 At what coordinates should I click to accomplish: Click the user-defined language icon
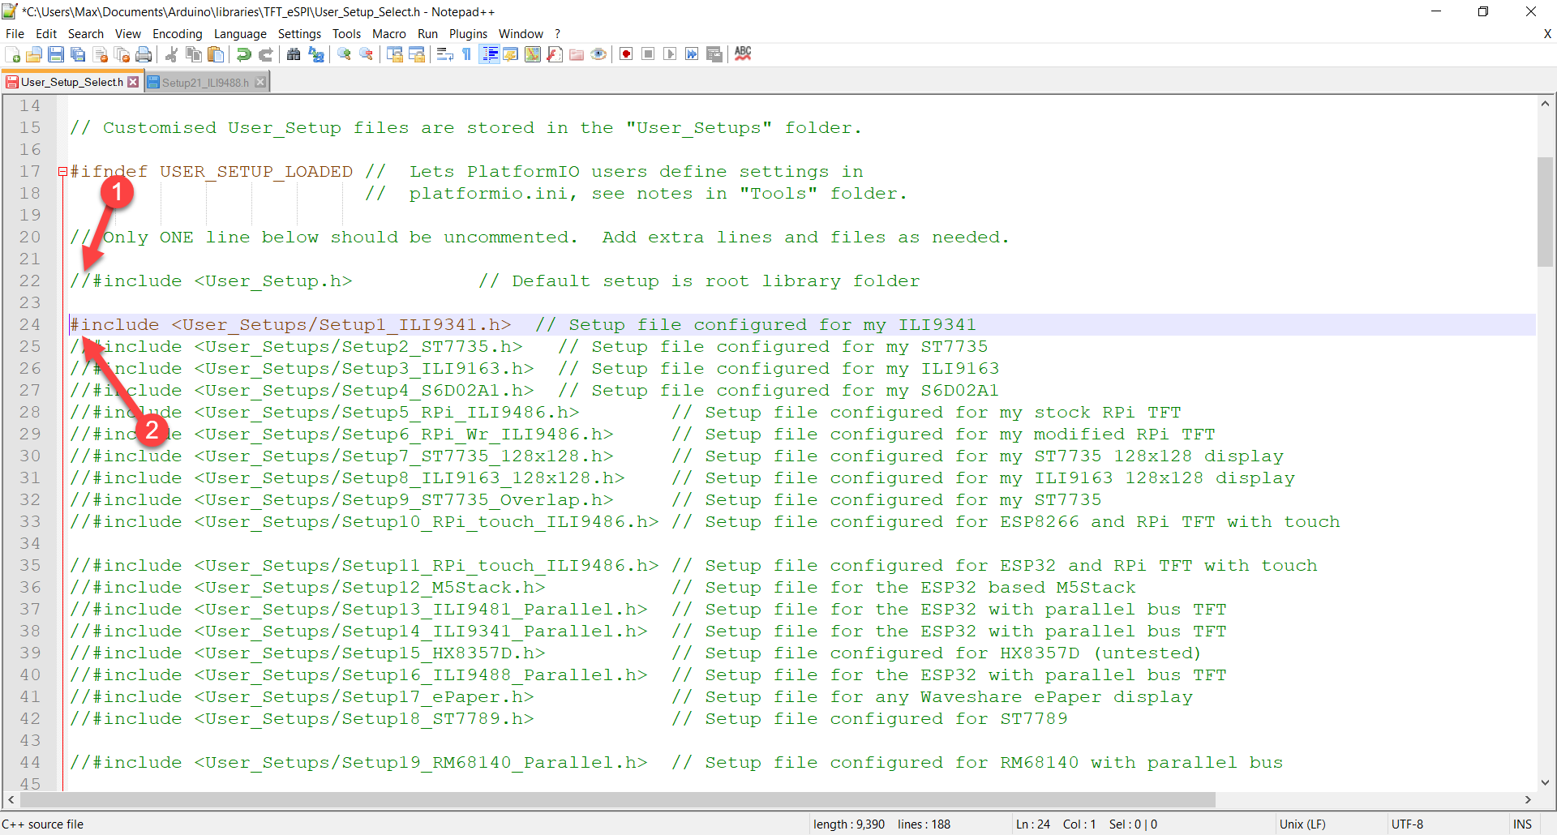511,54
